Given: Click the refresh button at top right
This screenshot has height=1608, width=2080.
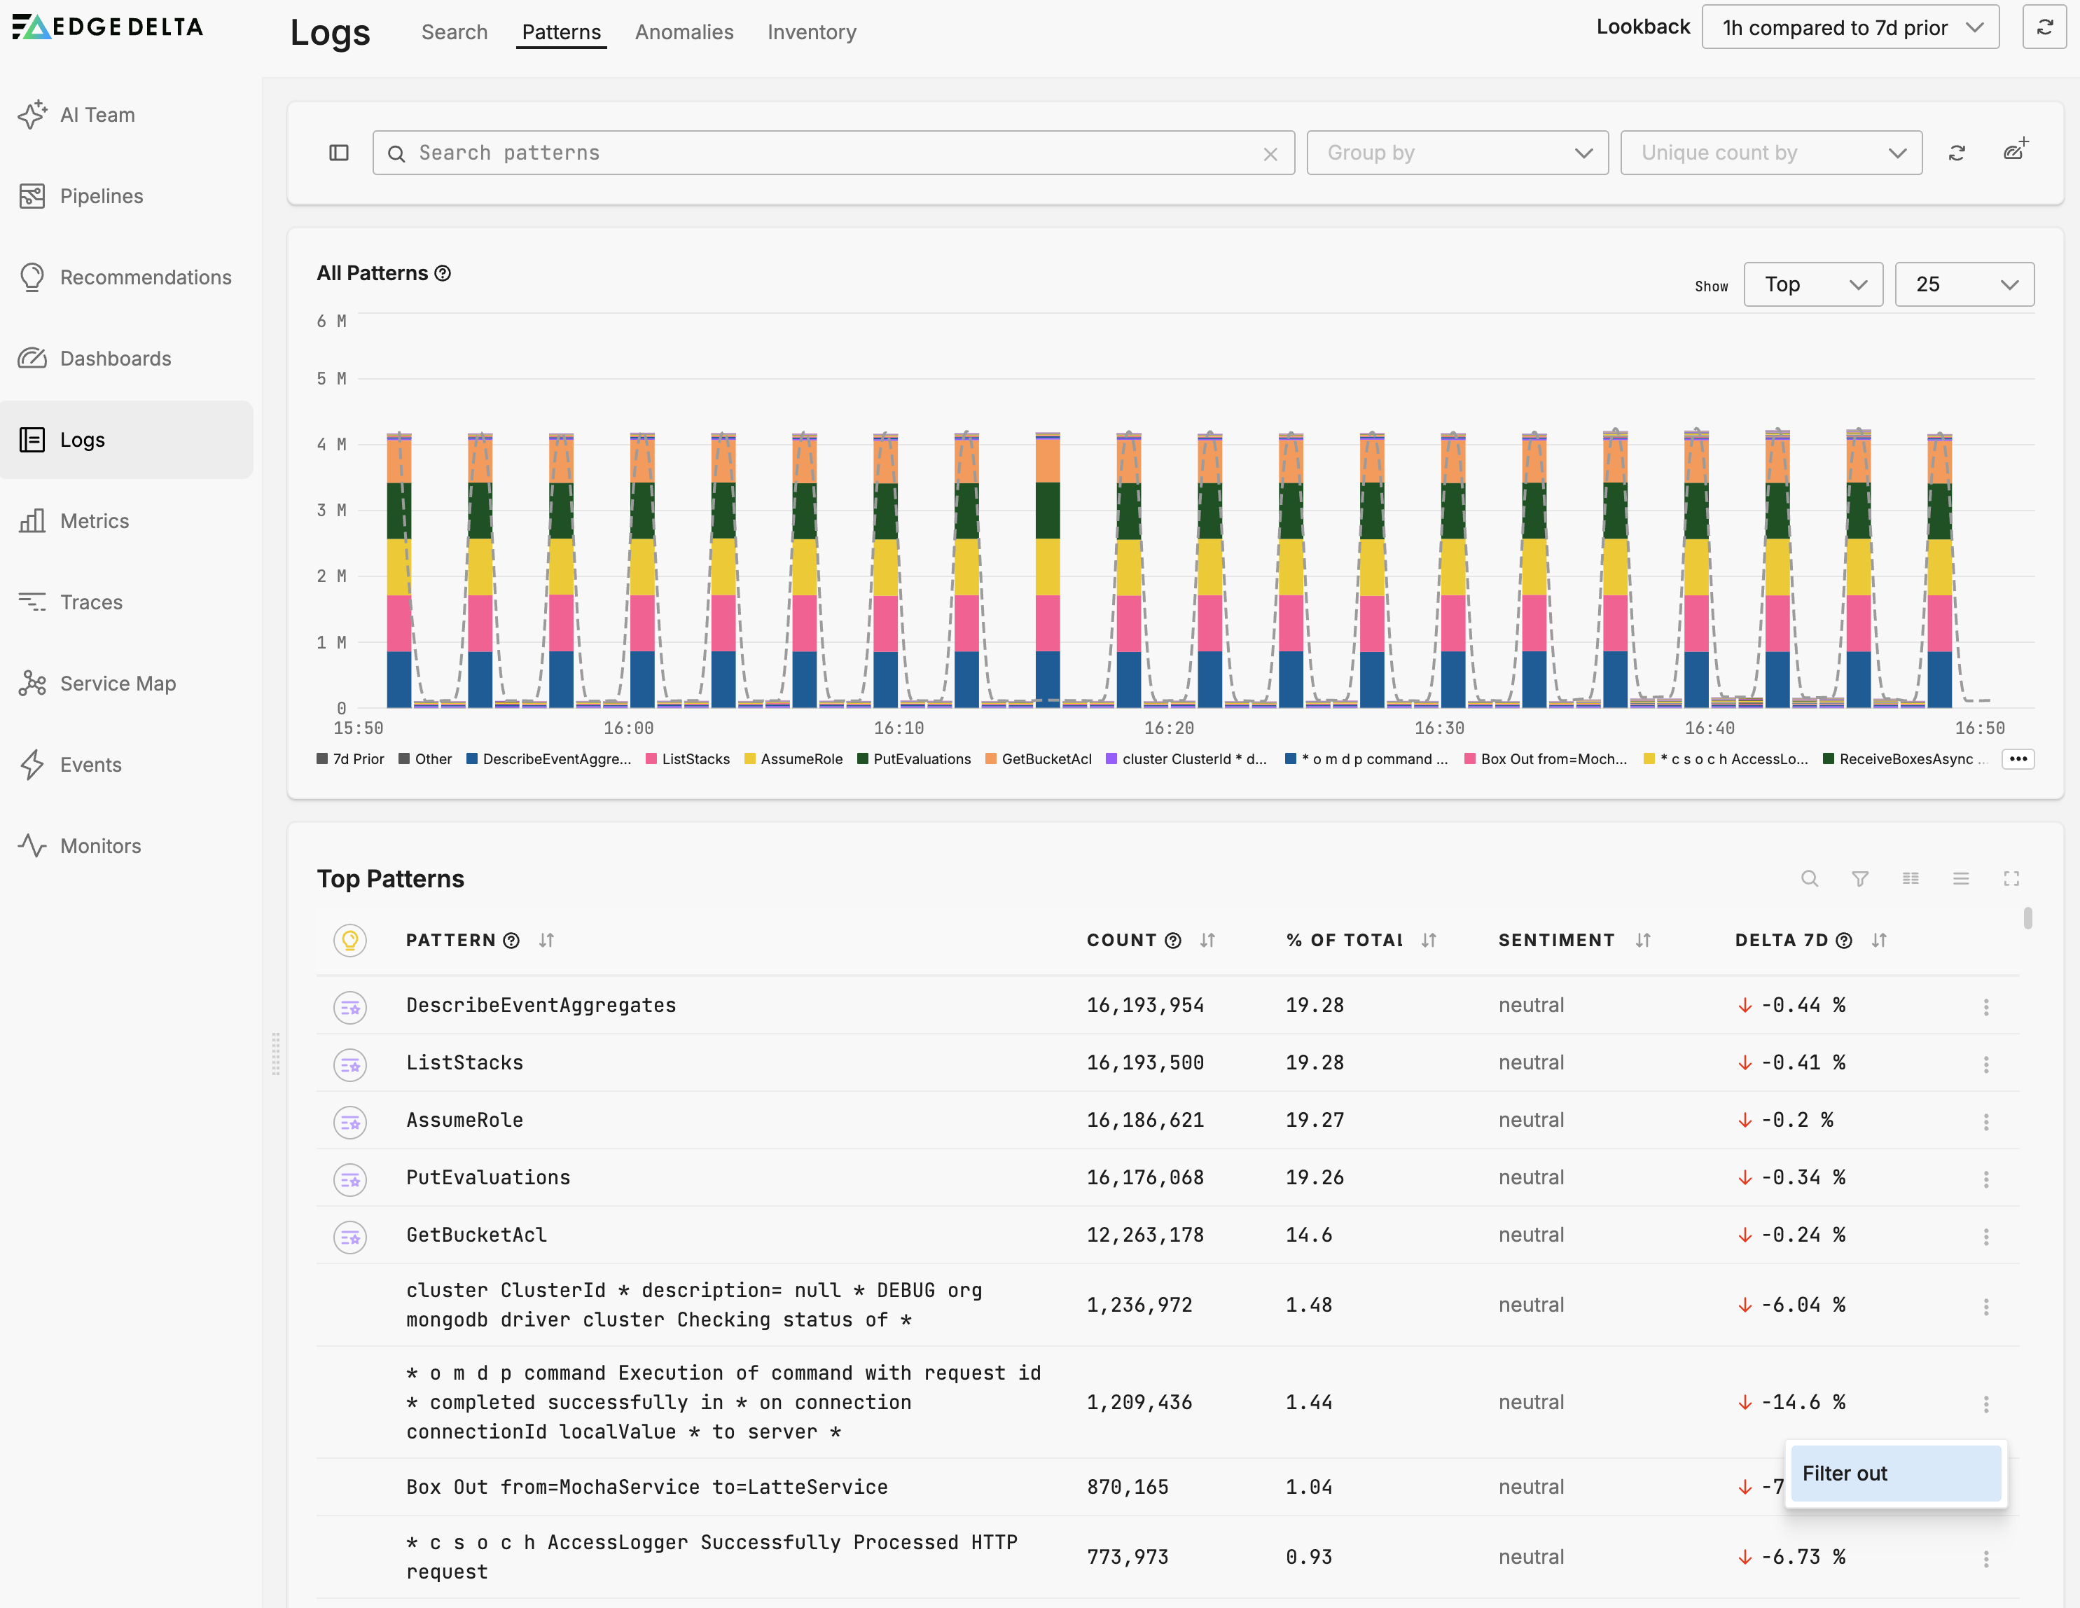Looking at the screenshot, I should [2044, 26].
